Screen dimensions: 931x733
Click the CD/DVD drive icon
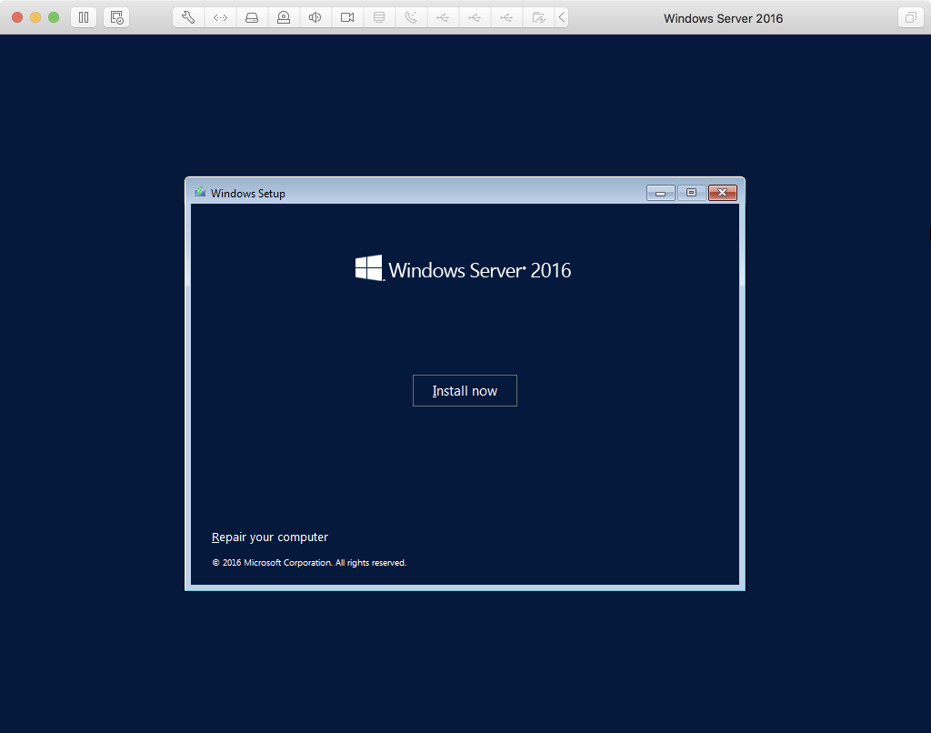[x=284, y=17]
